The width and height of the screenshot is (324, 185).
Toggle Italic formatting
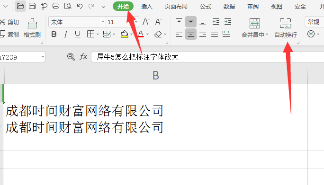66,34
